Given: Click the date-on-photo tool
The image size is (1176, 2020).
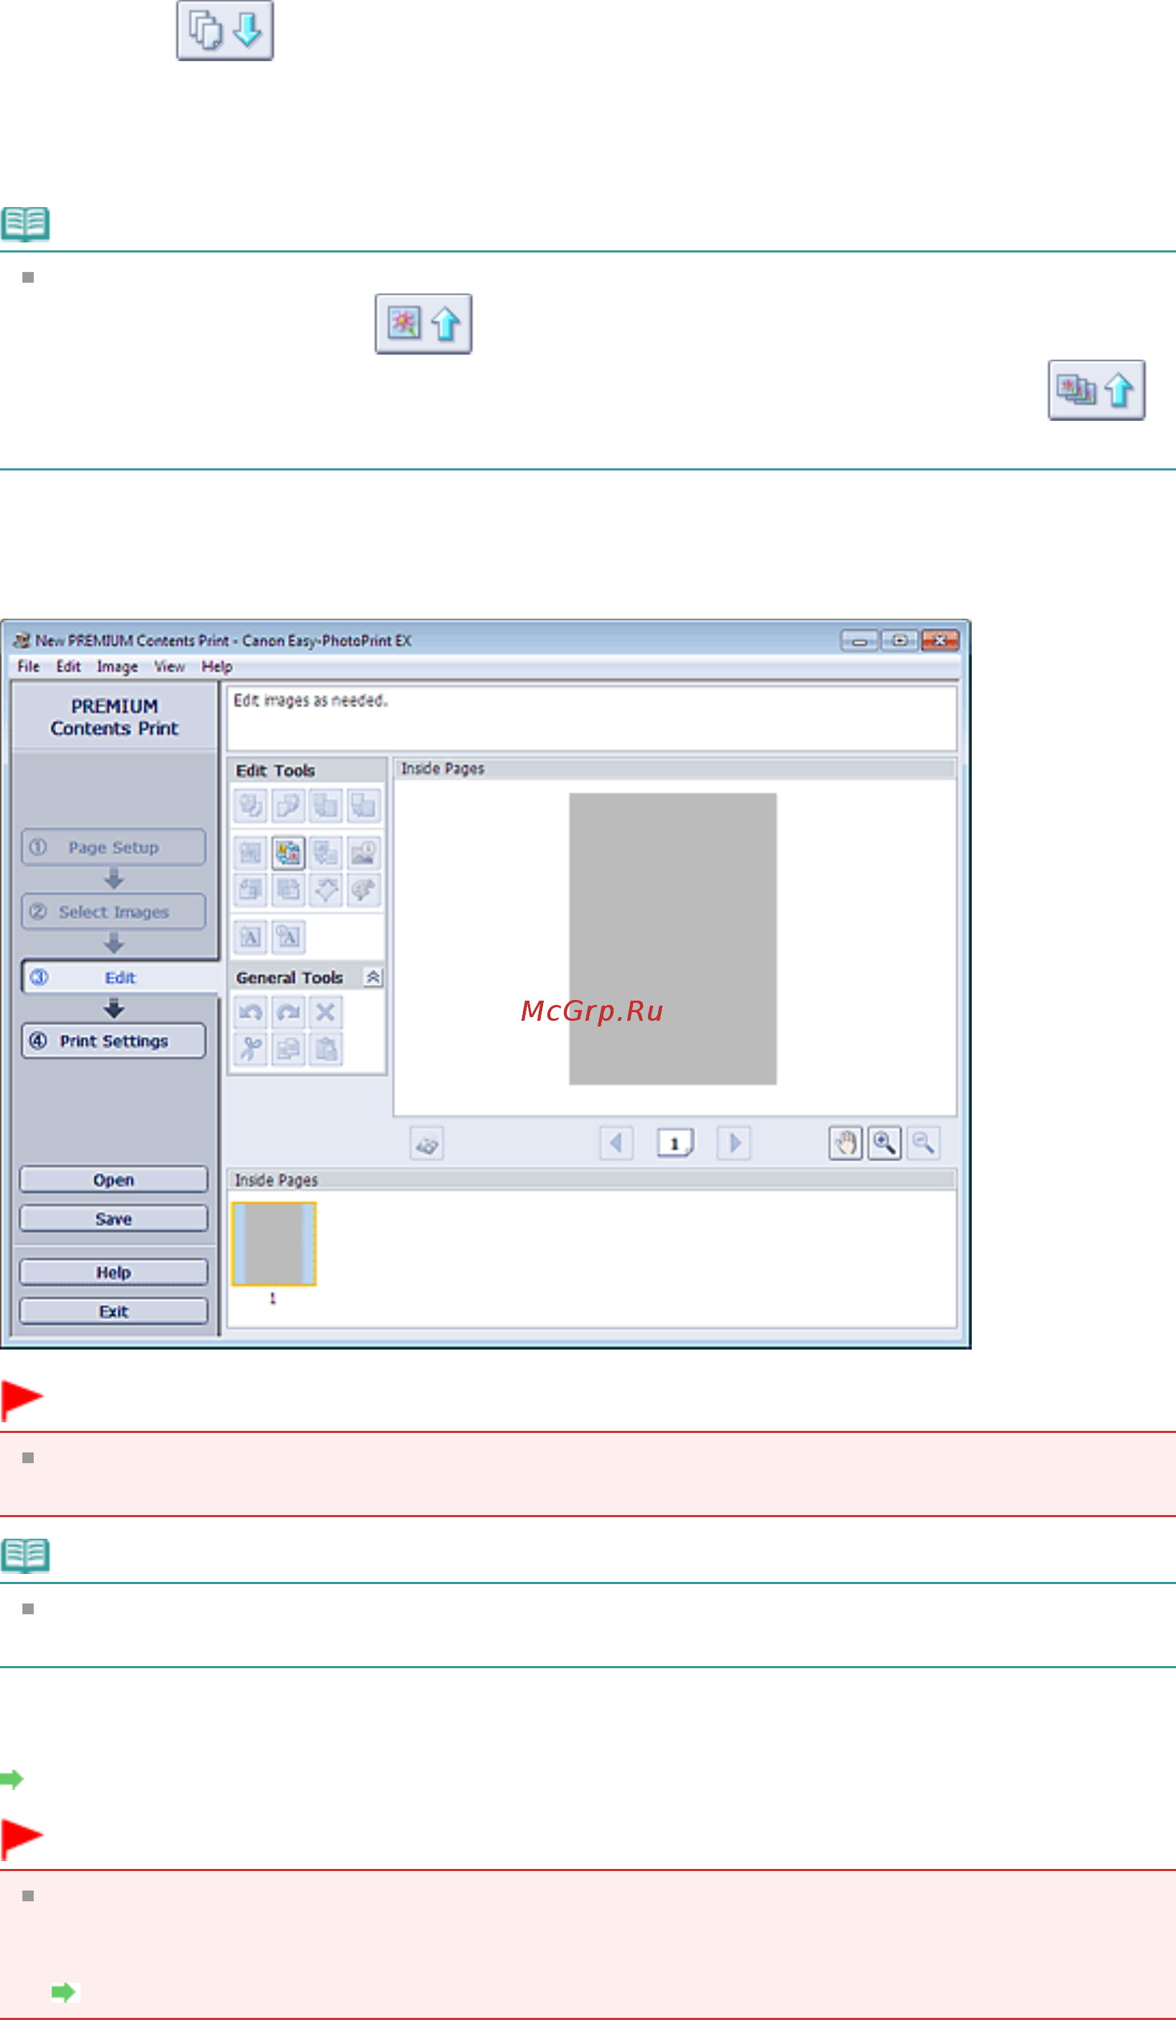Looking at the screenshot, I should [x=363, y=853].
